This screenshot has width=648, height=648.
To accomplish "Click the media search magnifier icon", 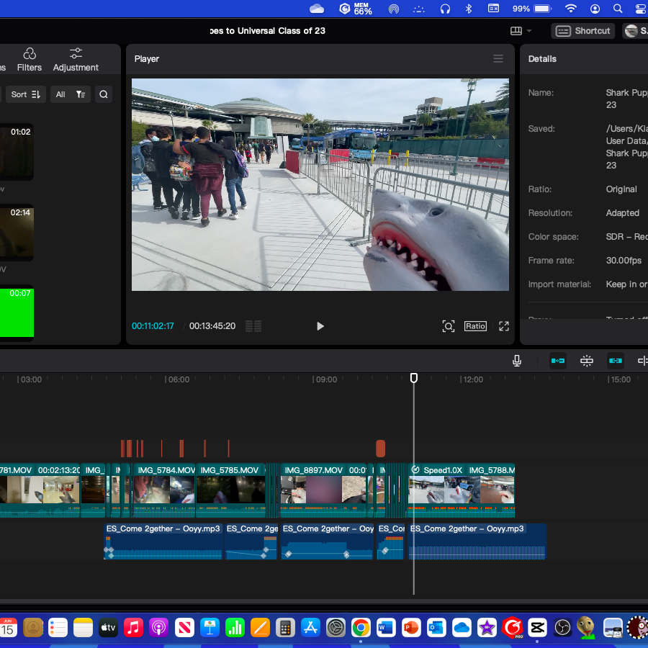I will click(103, 94).
